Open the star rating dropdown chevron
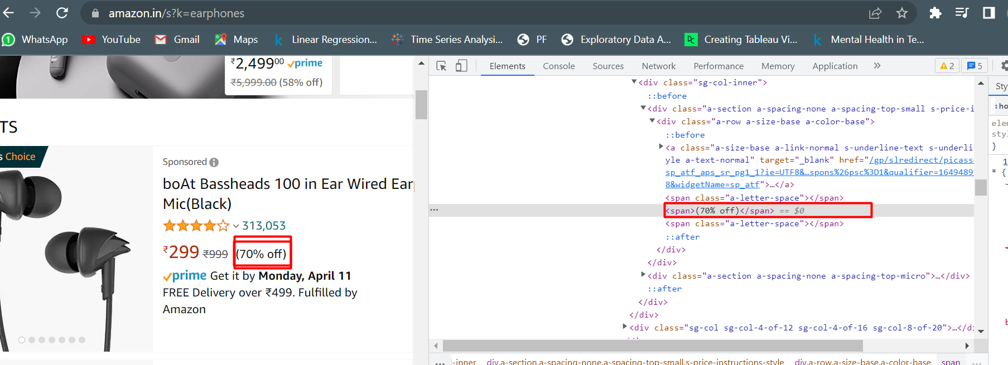 coord(236,226)
